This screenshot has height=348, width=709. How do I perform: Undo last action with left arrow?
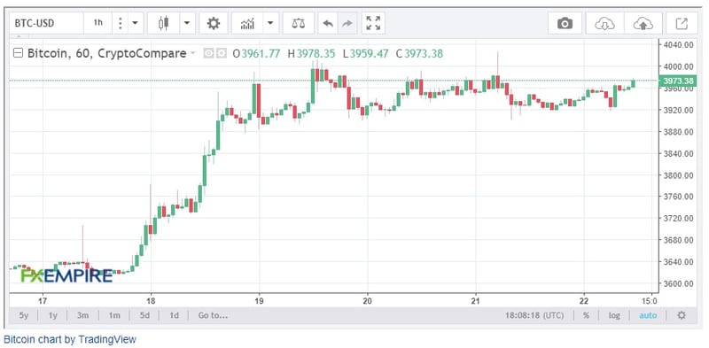328,23
